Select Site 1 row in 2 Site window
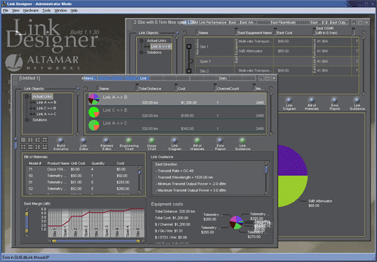This screenshot has width=377, height=262. pos(204,47)
